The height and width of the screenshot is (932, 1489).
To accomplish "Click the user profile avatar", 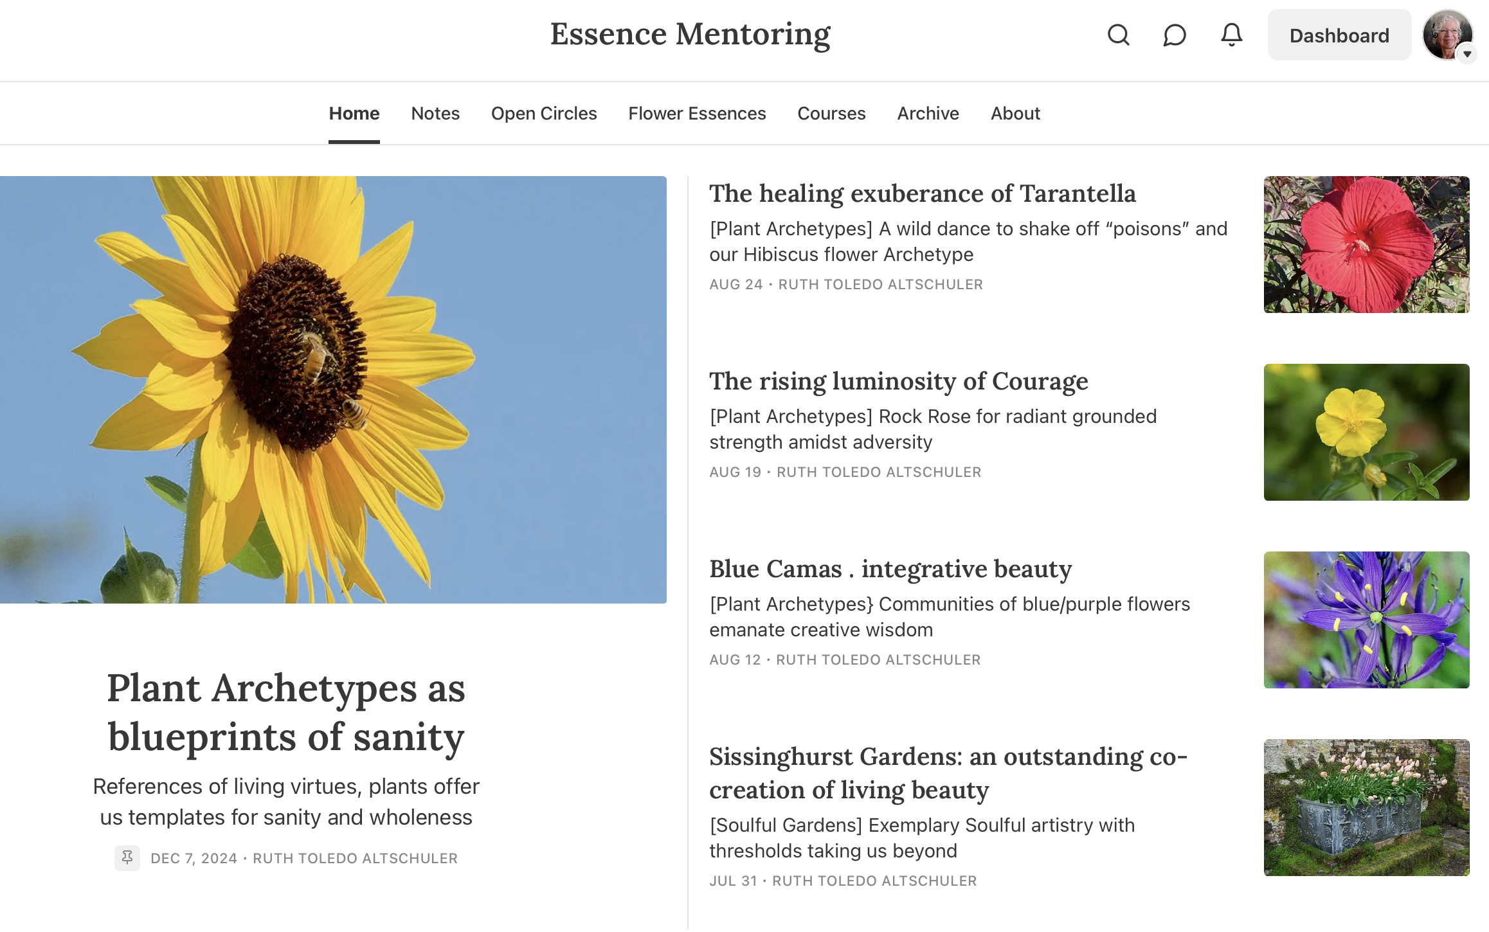I will coord(1445,33).
